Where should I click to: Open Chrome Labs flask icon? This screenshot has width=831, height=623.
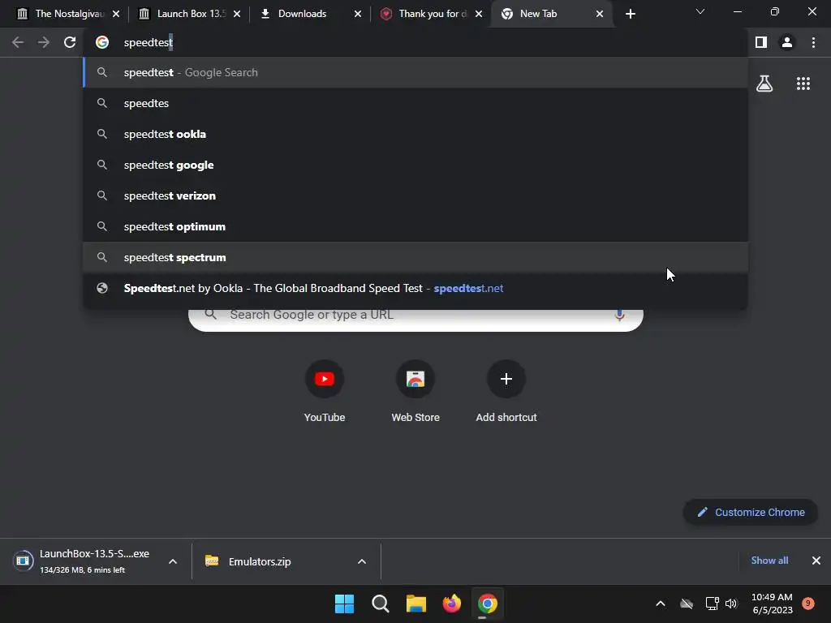[764, 84]
